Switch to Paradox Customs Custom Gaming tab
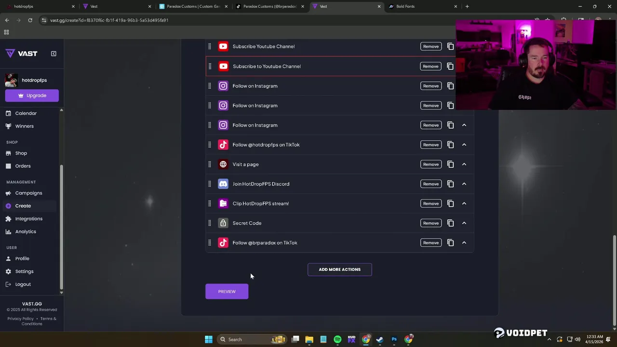The image size is (617, 347). pos(193,6)
